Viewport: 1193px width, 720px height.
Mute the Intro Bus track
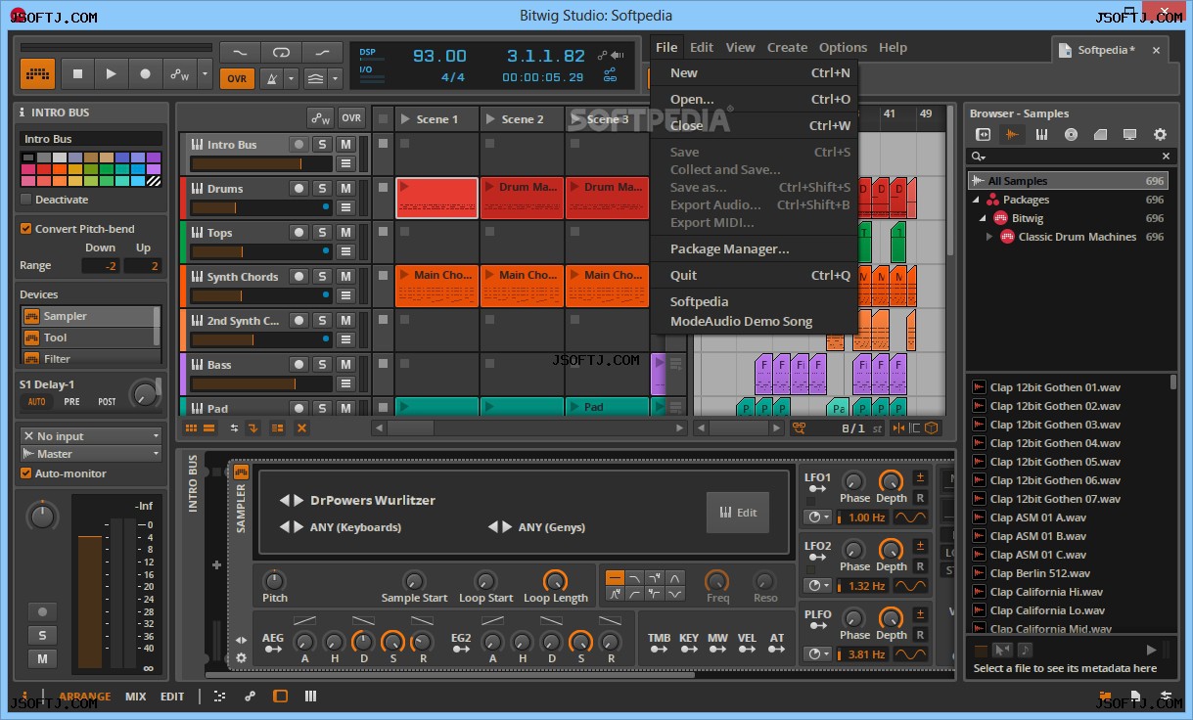coord(345,144)
